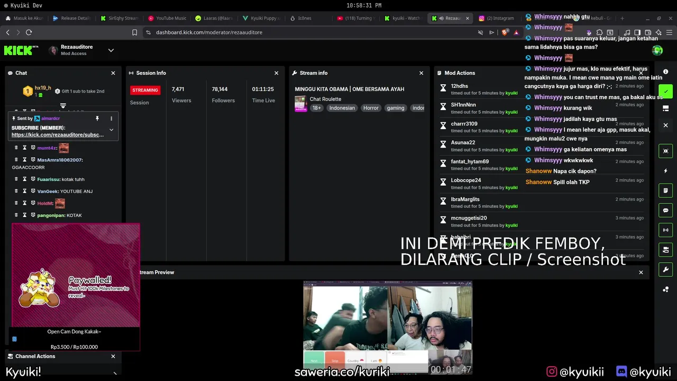
Task: Select the Indonesian stream tag
Action: 342,108
